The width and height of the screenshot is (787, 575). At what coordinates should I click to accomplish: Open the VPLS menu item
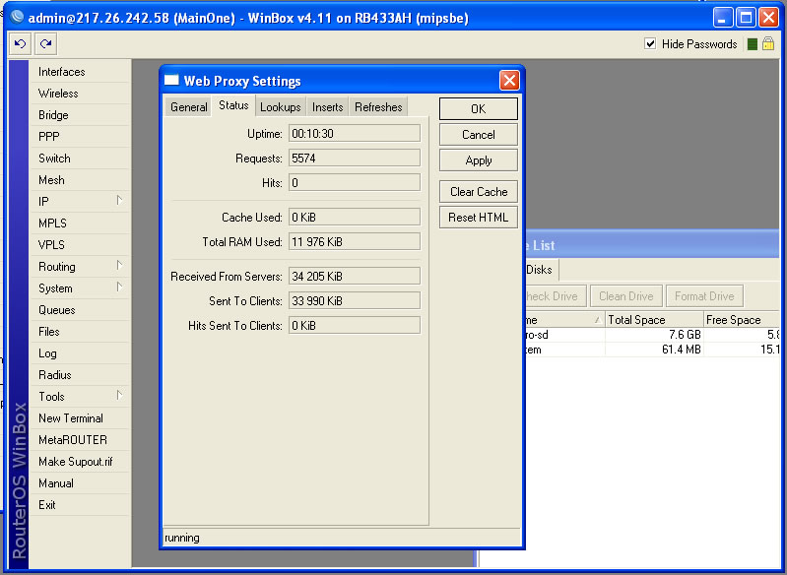point(80,245)
